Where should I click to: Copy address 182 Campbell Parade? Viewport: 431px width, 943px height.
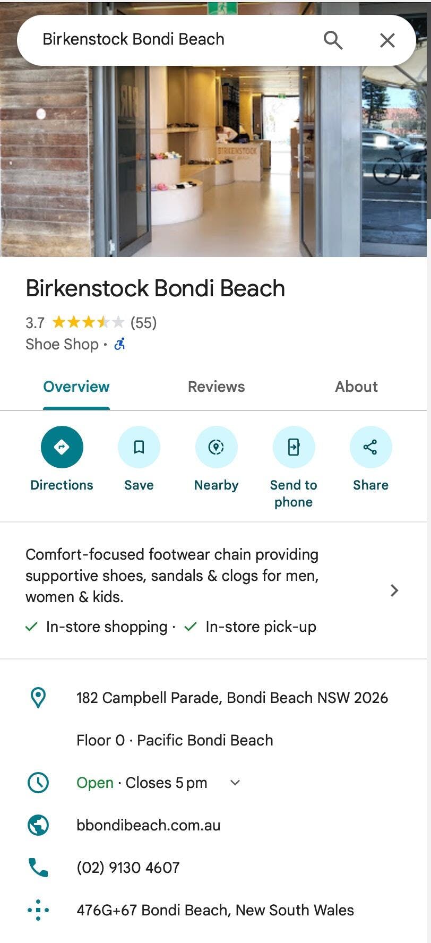pyautogui.click(x=232, y=698)
